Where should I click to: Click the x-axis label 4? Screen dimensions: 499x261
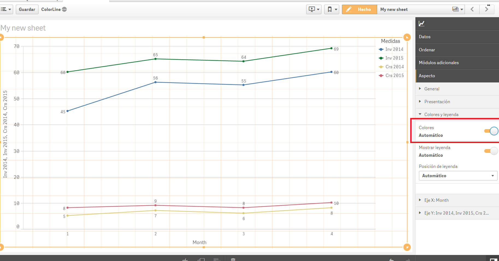pyautogui.click(x=332, y=234)
